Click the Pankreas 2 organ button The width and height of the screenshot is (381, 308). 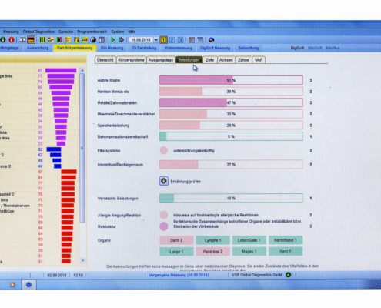click(x=212, y=252)
